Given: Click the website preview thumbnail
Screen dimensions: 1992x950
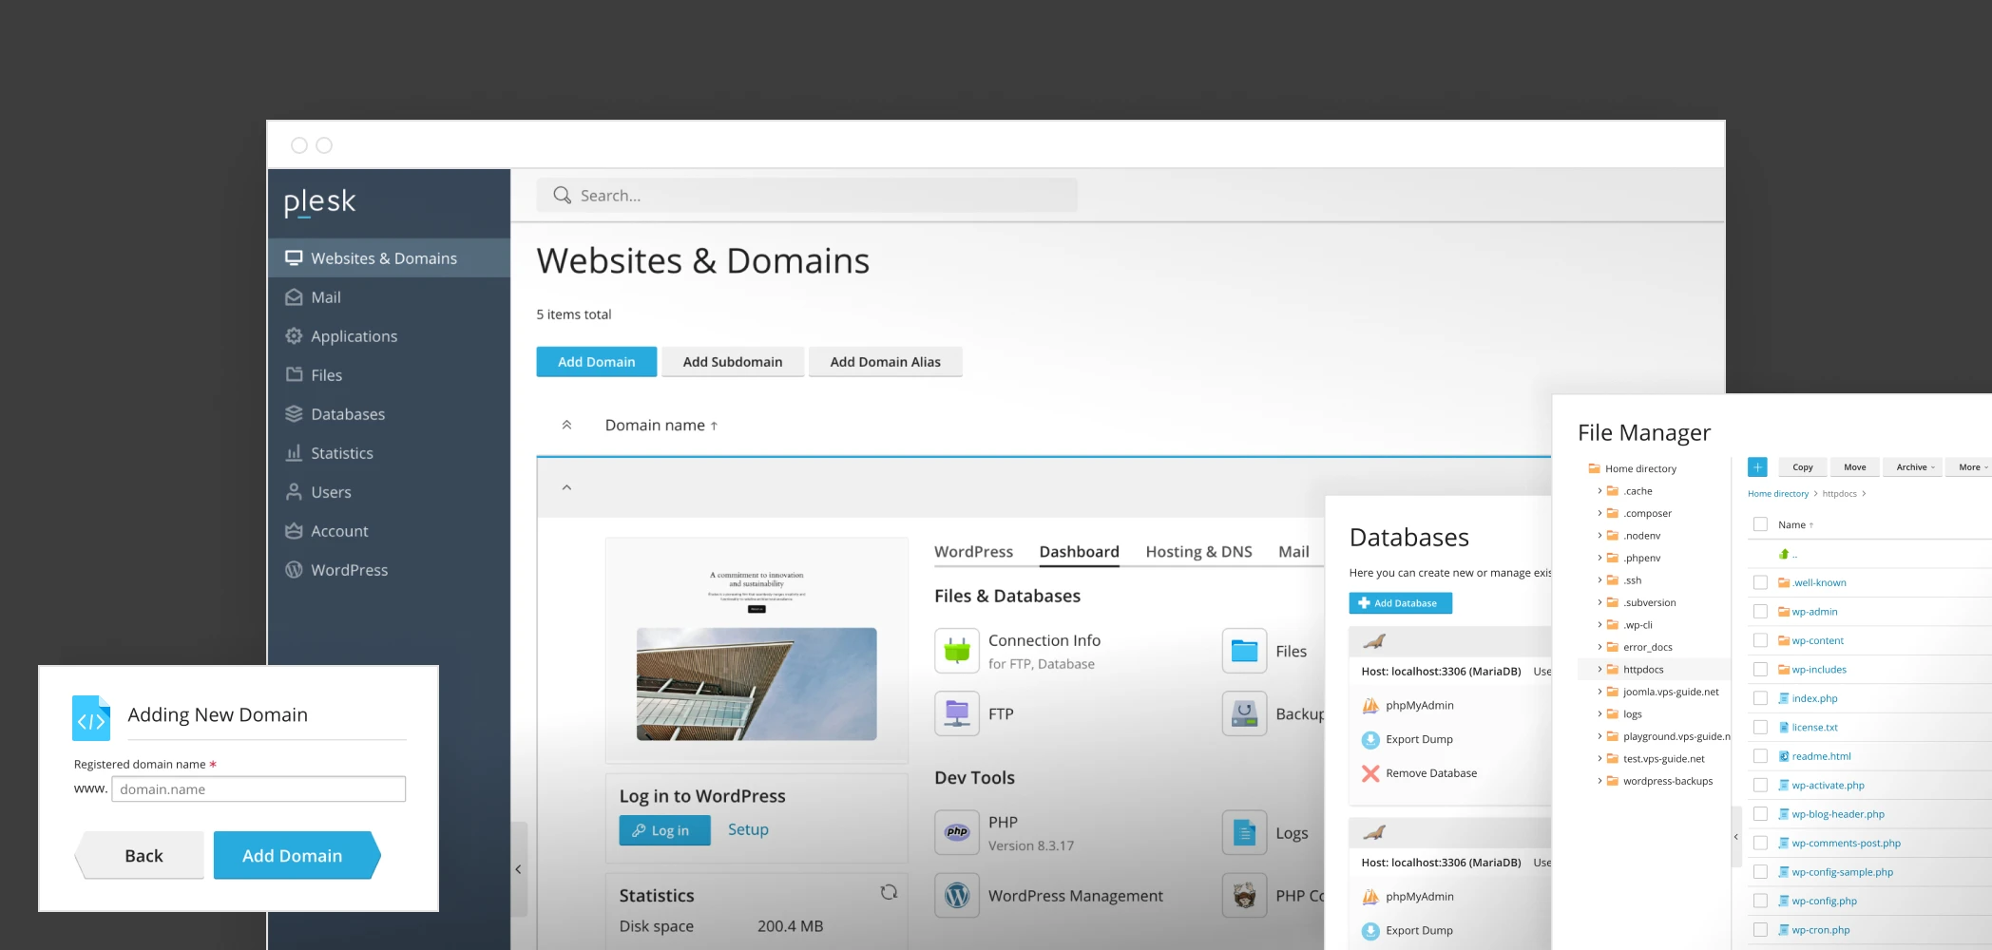Looking at the screenshot, I should pyautogui.click(x=757, y=650).
